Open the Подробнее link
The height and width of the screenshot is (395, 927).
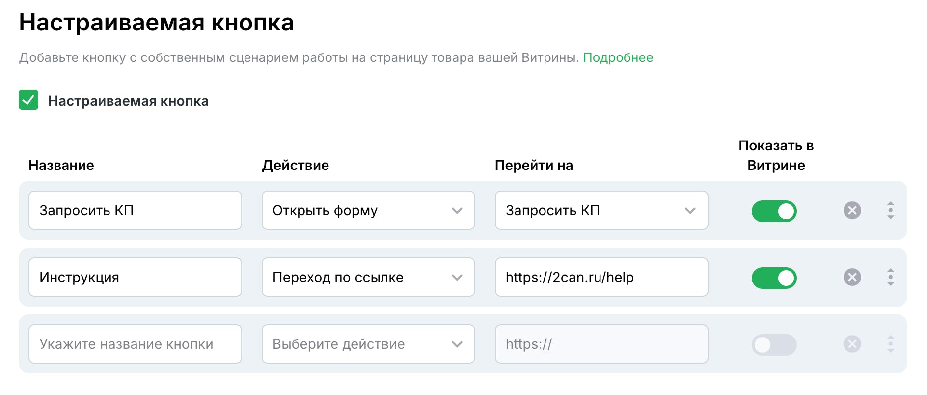coord(618,57)
